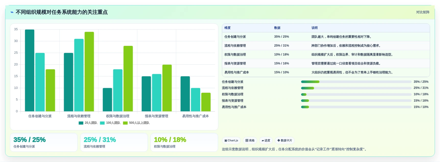Click the 对比矩阵 label in header

click(x=423, y=12)
